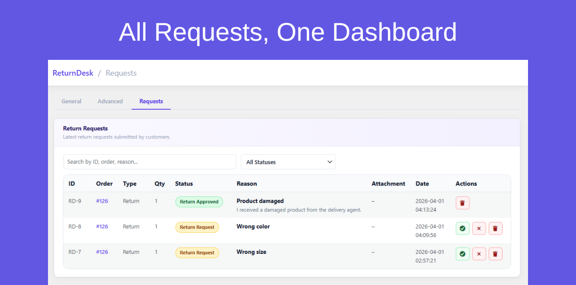Click the Requests breadcrumb item
The width and height of the screenshot is (576, 285).
coord(121,73)
